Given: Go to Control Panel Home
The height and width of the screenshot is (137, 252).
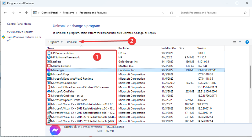Looking at the screenshot, I should pyautogui.click(x=19, y=24).
